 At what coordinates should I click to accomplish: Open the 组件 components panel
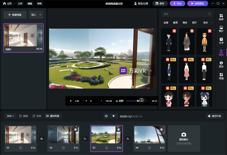221,17
